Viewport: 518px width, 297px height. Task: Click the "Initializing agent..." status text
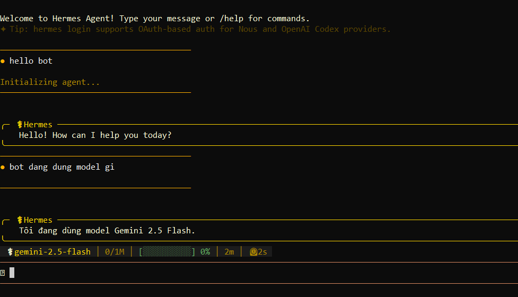(x=50, y=82)
